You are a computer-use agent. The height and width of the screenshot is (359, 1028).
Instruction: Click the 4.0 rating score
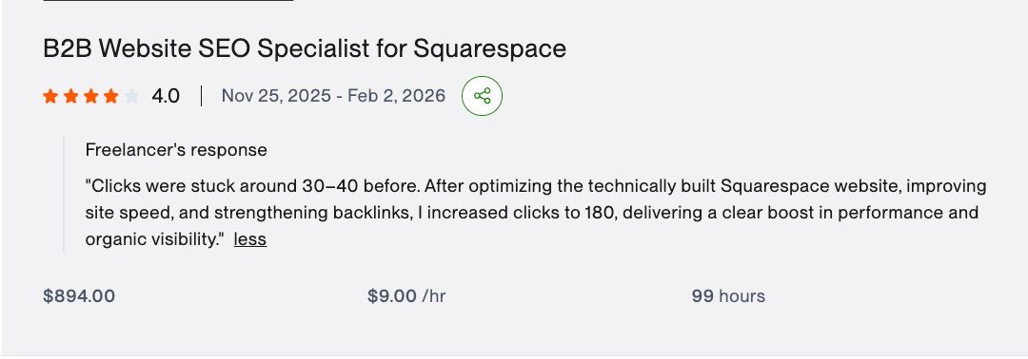166,96
